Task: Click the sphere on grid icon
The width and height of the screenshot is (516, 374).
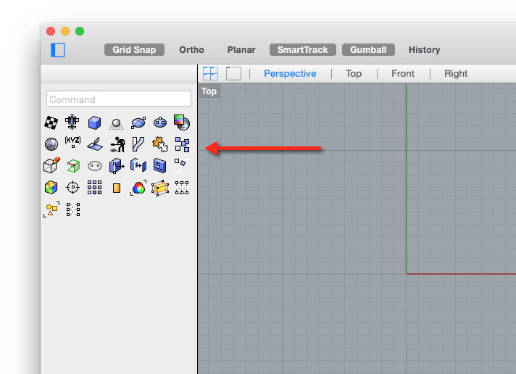Action: coord(116,122)
